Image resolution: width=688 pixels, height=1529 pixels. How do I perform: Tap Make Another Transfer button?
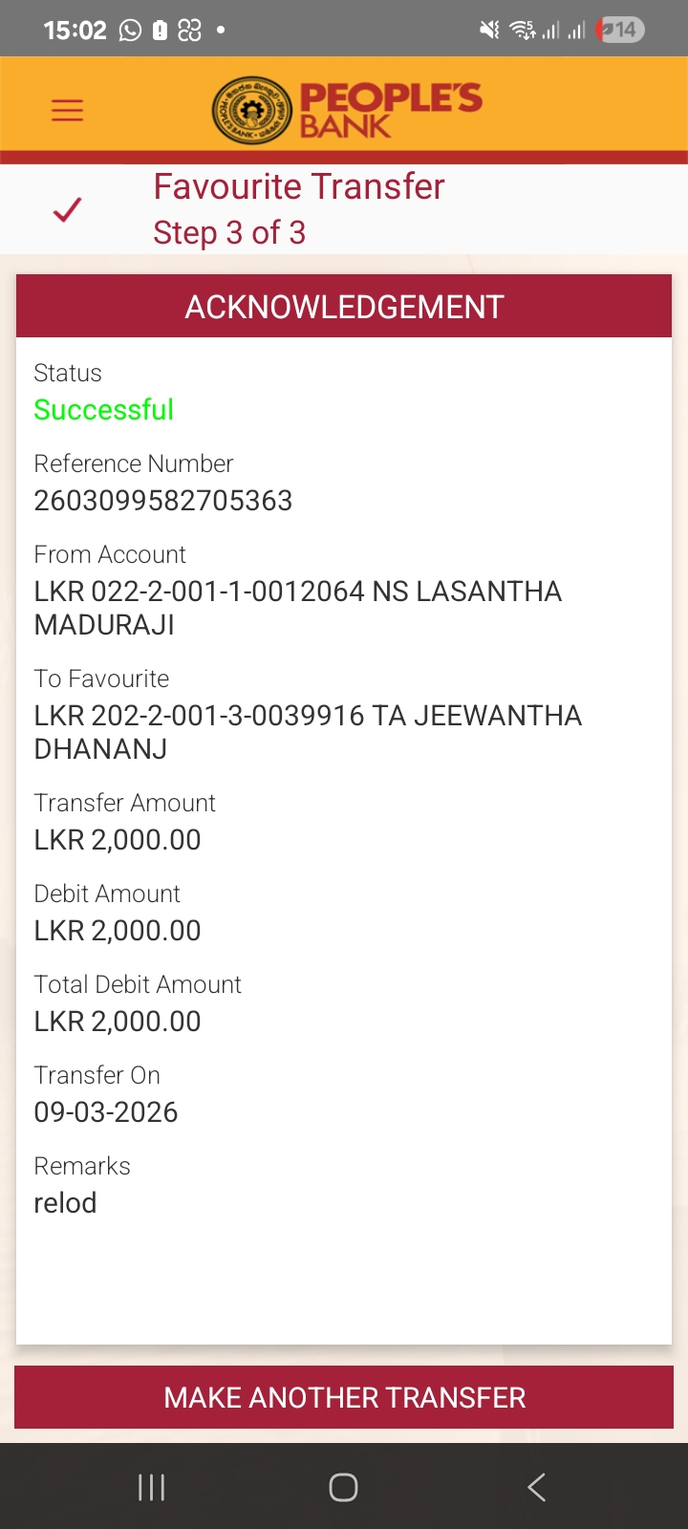344,1397
